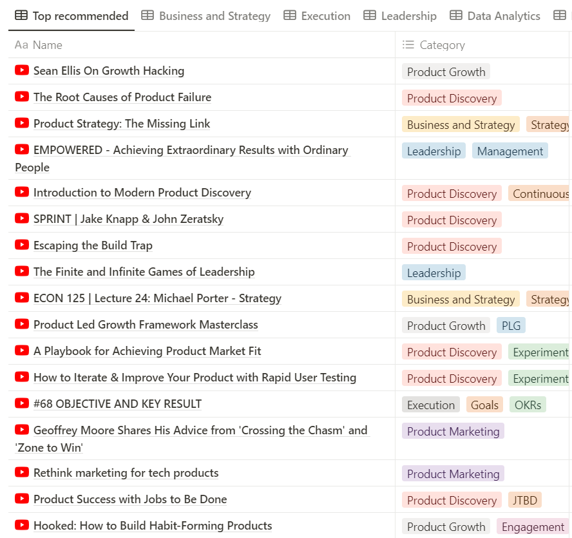The height and width of the screenshot is (538, 572).
Task: Click YouTube icon beside Sean Ellis On Growth Hacking
Action: [22, 70]
